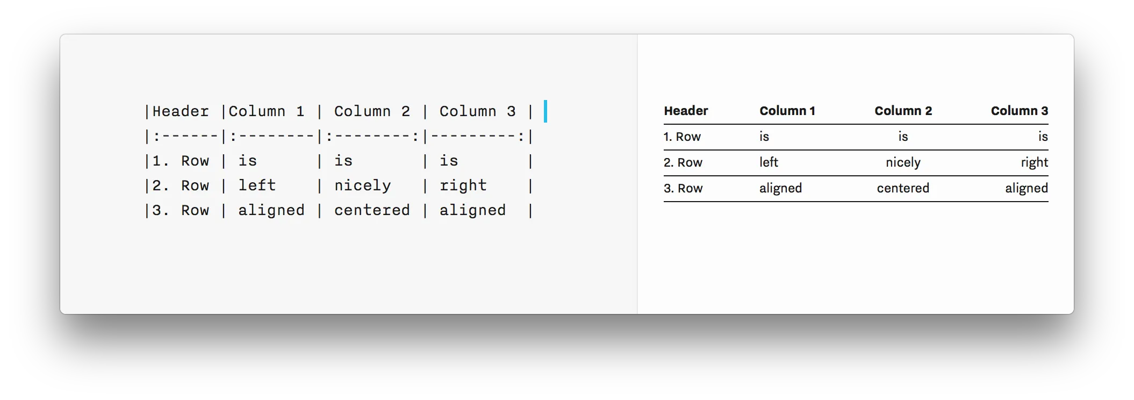
Task: Select the '2. Row' cell in the preview table
Action: tap(683, 162)
